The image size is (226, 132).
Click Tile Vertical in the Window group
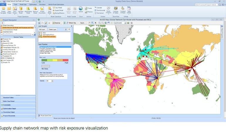click(99, 13)
